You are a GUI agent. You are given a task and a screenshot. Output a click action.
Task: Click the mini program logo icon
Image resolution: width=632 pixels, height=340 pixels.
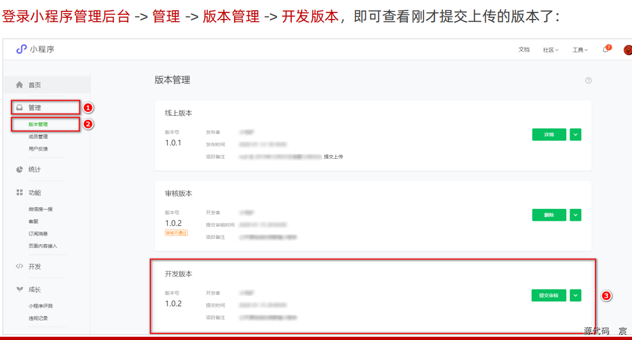21,49
